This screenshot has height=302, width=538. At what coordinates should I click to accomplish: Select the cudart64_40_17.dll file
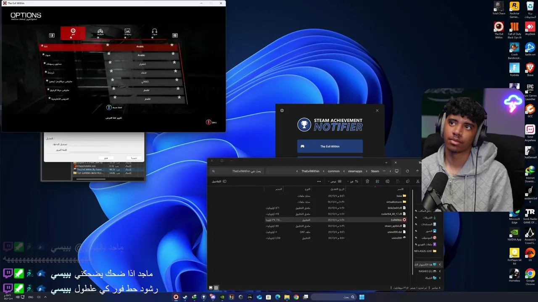393,214
